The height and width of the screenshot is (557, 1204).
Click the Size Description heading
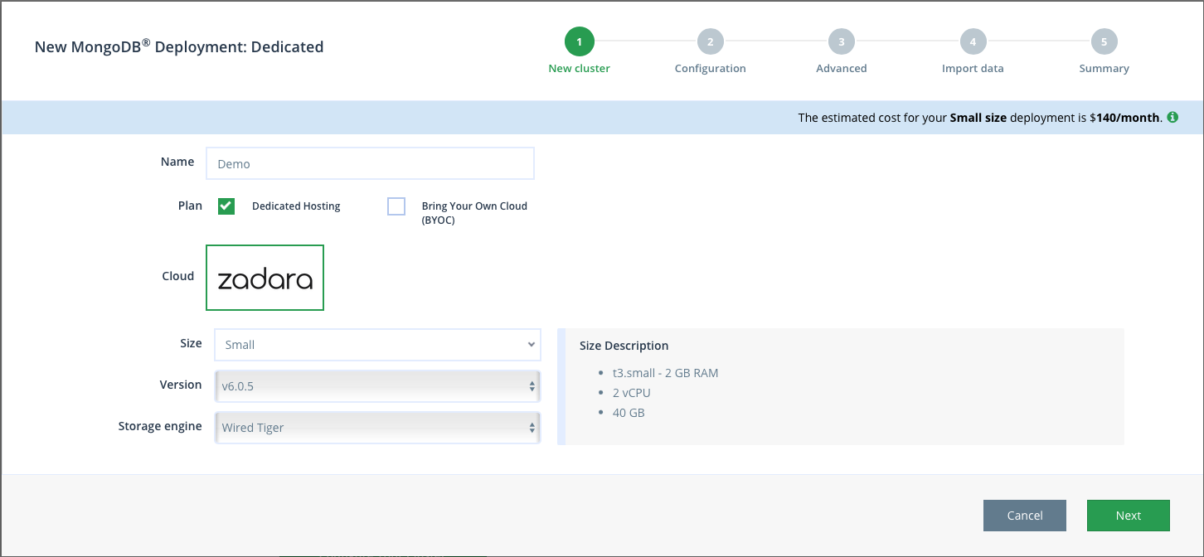[624, 346]
